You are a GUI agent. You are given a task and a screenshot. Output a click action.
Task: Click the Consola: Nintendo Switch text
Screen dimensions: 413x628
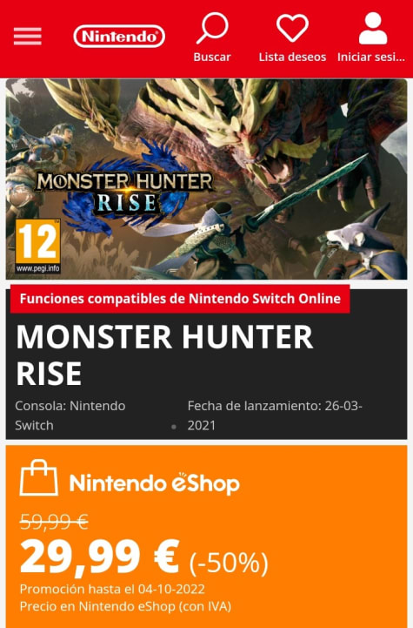coord(70,415)
